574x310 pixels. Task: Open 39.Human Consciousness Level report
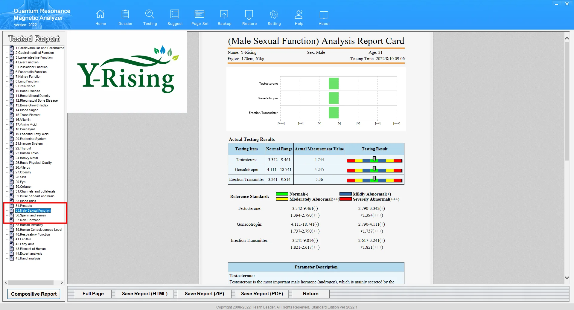39,230
